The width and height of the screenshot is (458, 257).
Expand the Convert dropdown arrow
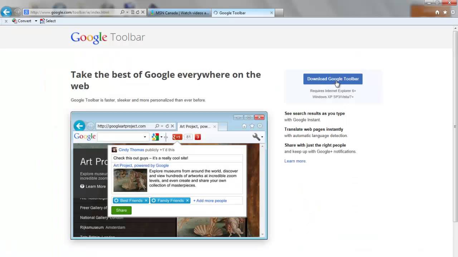tap(36, 21)
